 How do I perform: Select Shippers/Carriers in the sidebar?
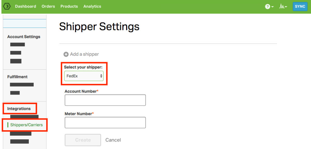point(26,125)
